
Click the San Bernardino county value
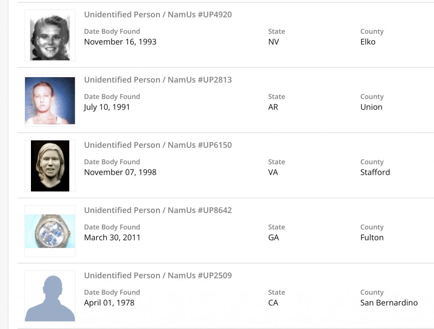tap(389, 303)
